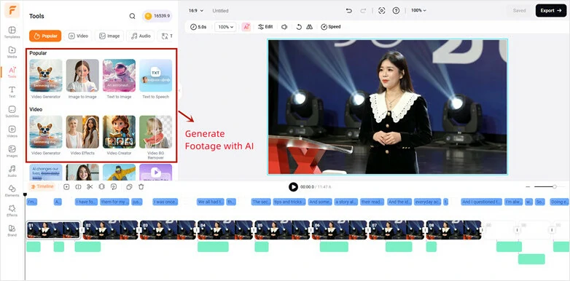Open the Text to Speech tool
The height and width of the screenshot is (281, 570).
(155, 79)
